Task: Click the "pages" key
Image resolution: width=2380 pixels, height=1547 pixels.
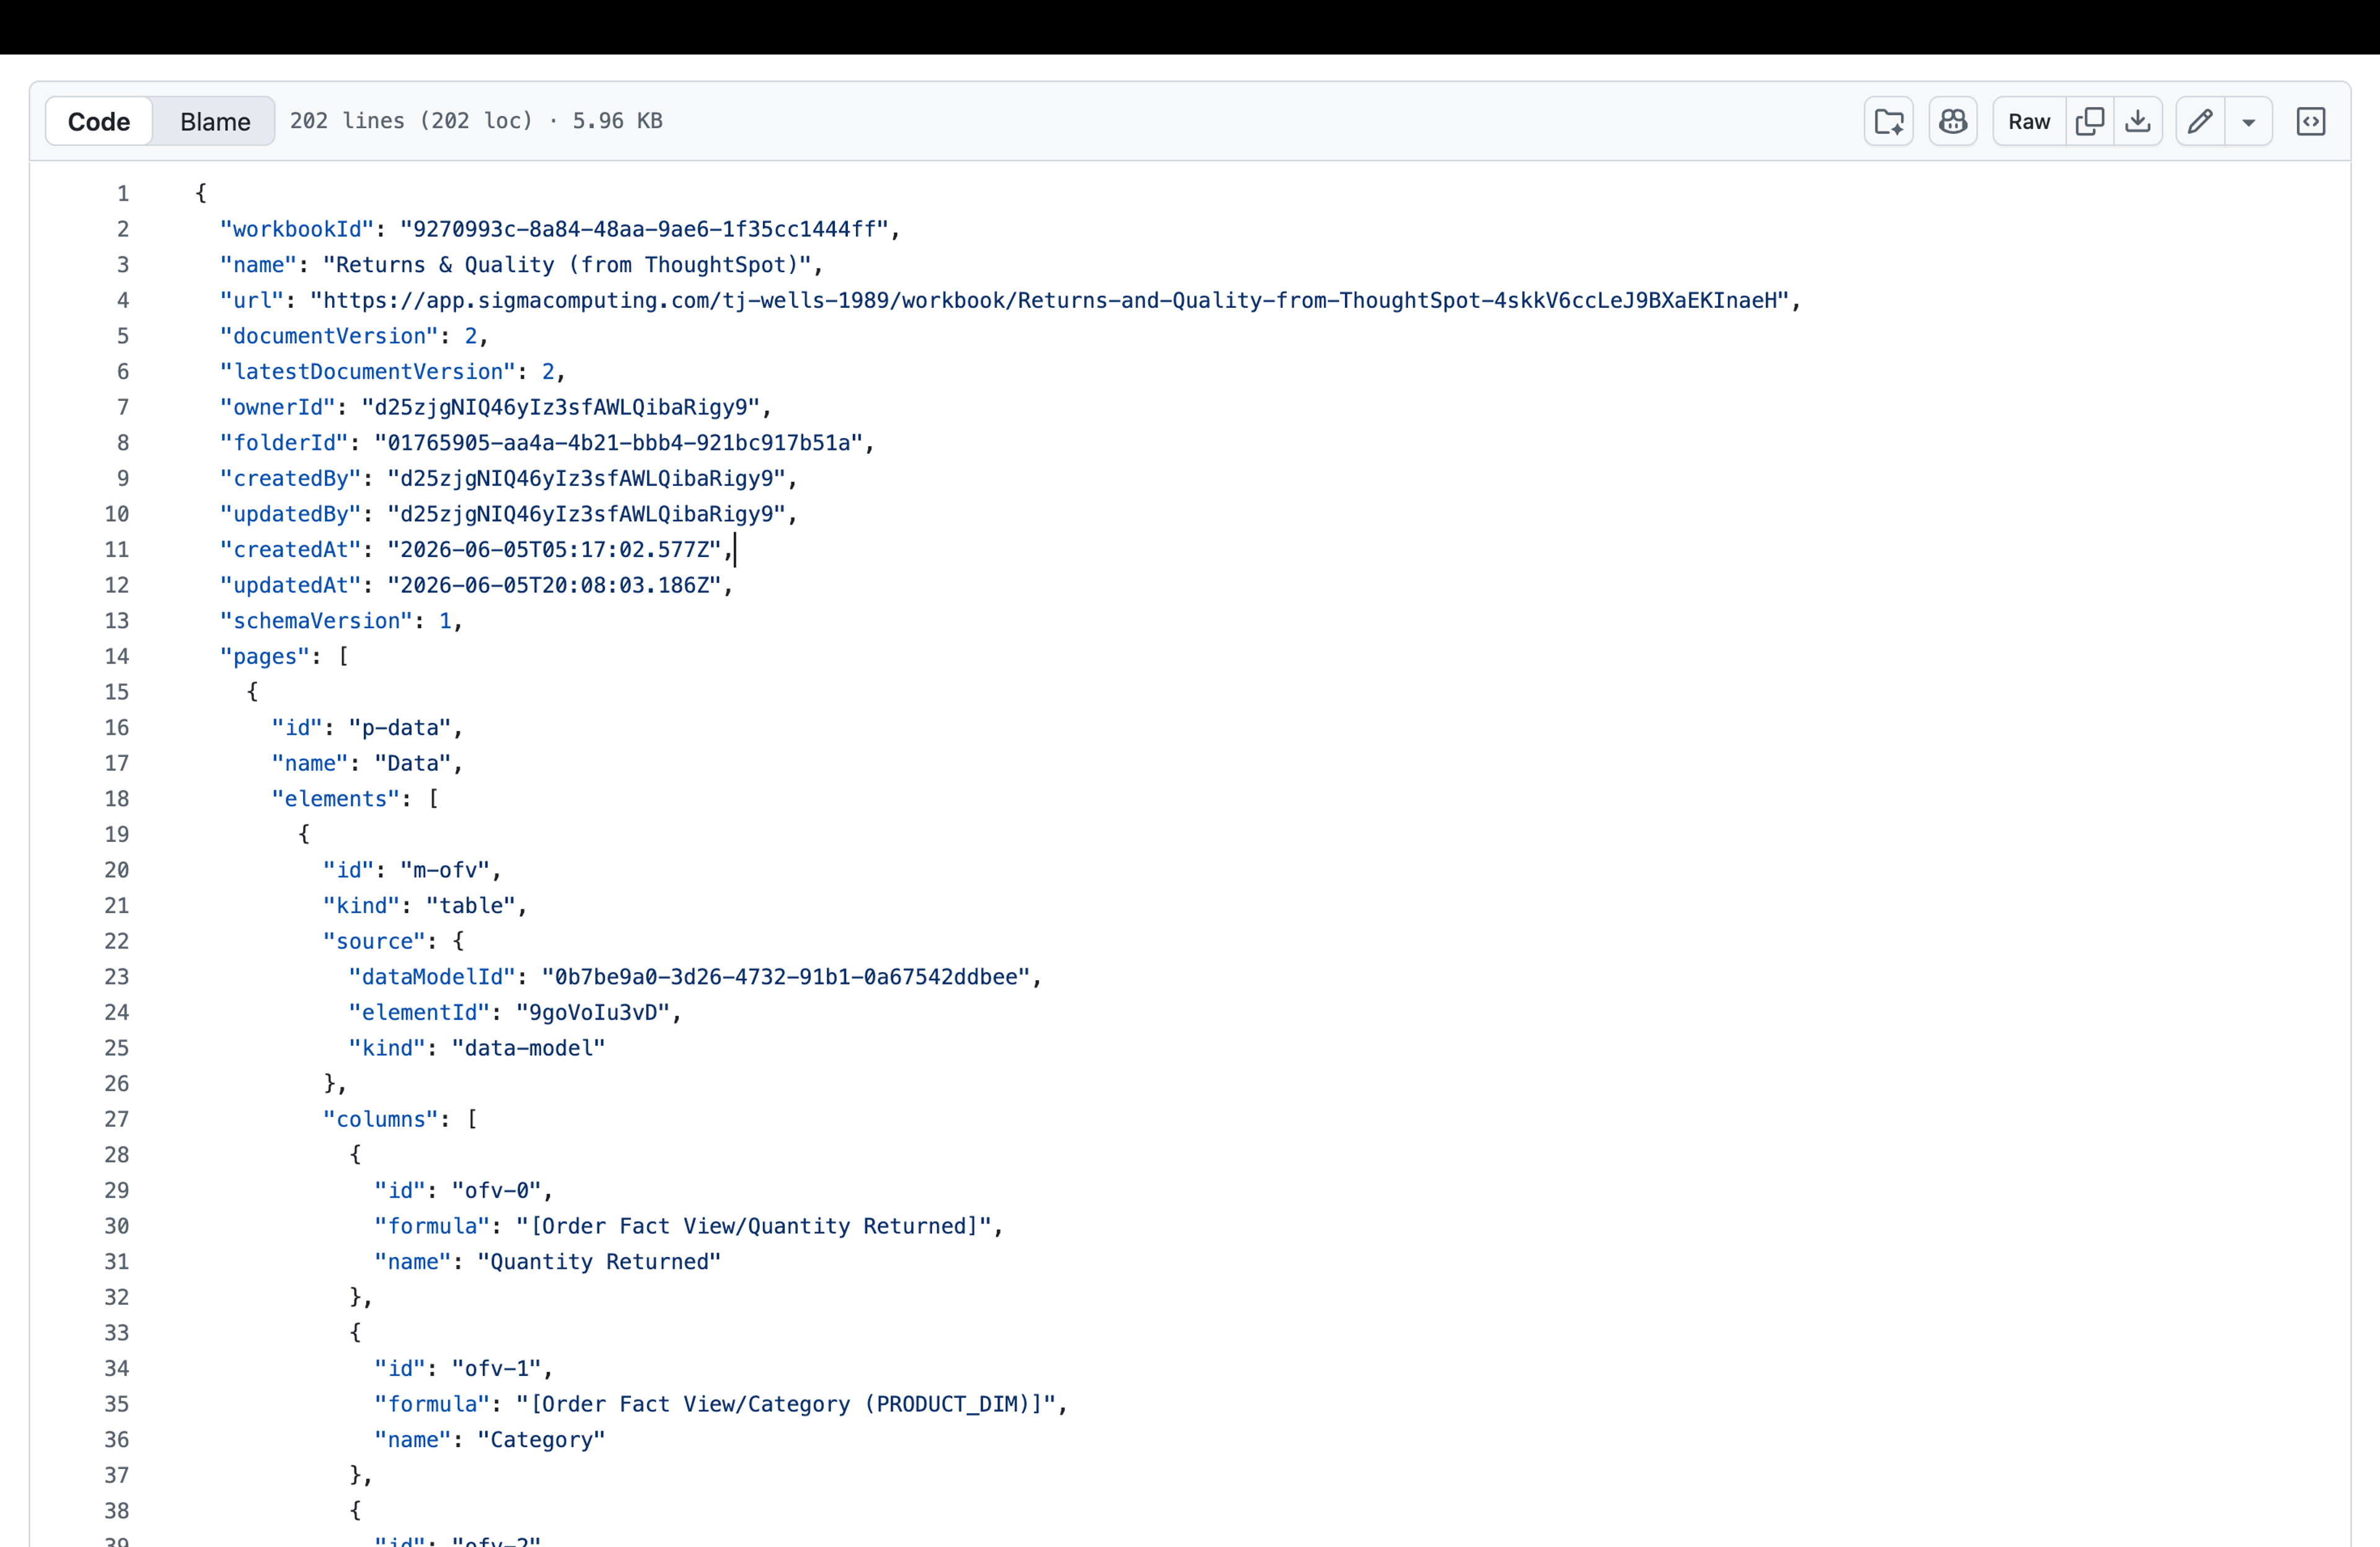Action: click(x=265, y=657)
